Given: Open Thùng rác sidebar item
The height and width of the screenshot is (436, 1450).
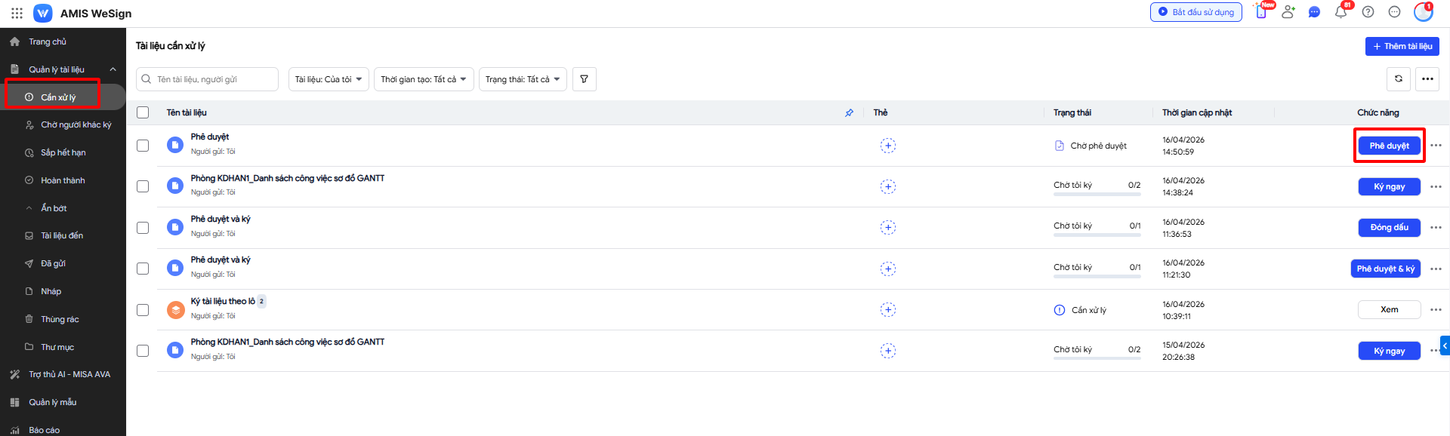Looking at the screenshot, I should (x=60, y=319).
